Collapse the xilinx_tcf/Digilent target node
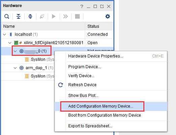 [x=10, y=43]
